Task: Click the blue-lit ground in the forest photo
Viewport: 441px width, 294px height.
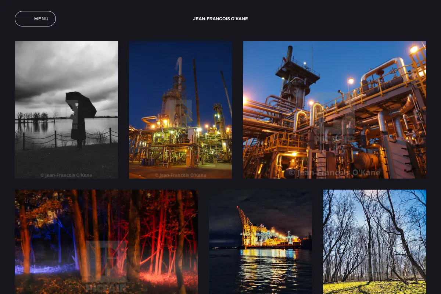Action: click(44, 269)
